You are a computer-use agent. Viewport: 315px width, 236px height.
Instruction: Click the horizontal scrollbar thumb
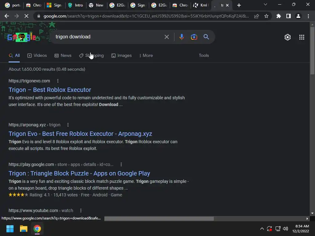tap(159, 218)
